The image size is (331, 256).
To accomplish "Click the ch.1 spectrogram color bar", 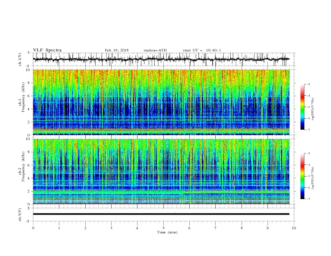I will [x=303, y=107].
